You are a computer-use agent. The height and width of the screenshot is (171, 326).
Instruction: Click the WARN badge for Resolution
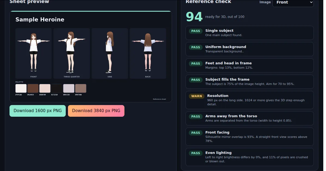pyautogui.click(x=197, y=96)
